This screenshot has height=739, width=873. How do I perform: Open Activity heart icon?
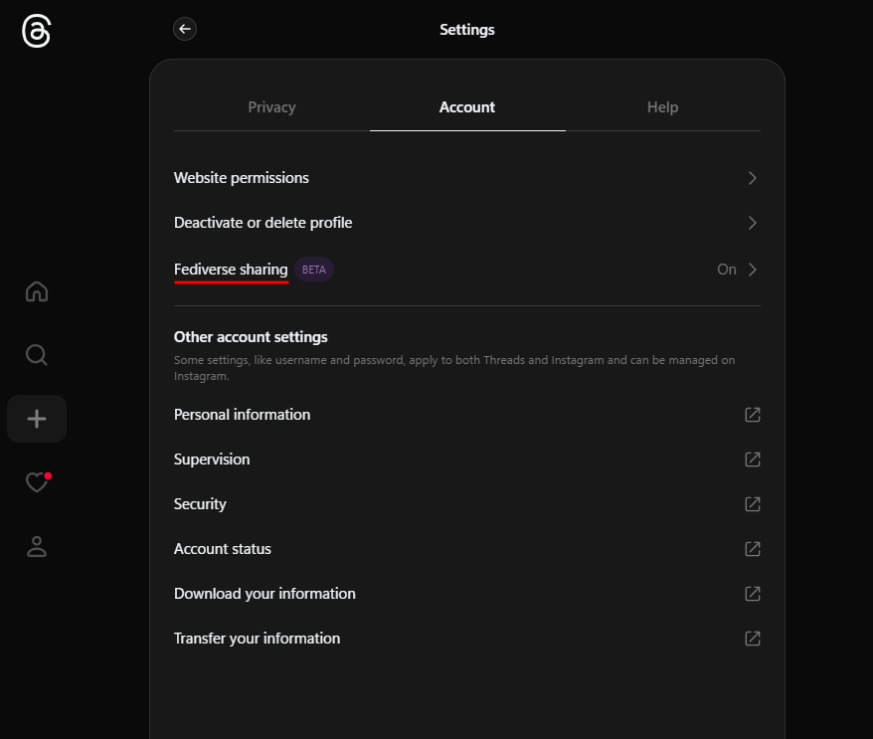coord(37,482)
